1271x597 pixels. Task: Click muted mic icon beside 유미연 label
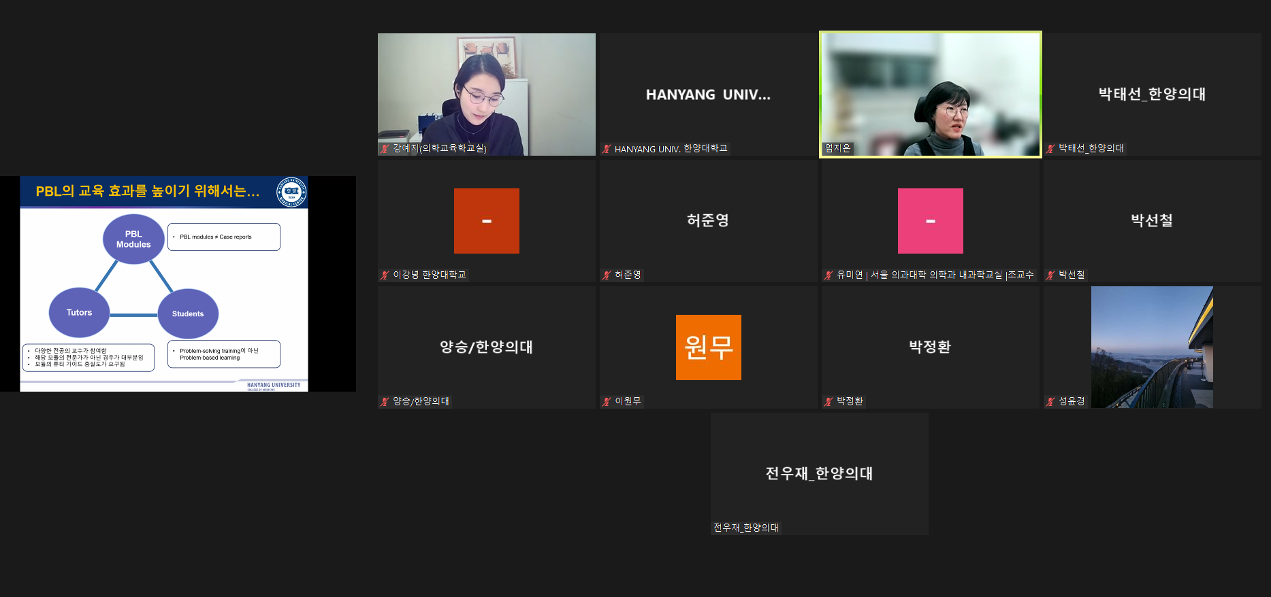click(828, 275)
